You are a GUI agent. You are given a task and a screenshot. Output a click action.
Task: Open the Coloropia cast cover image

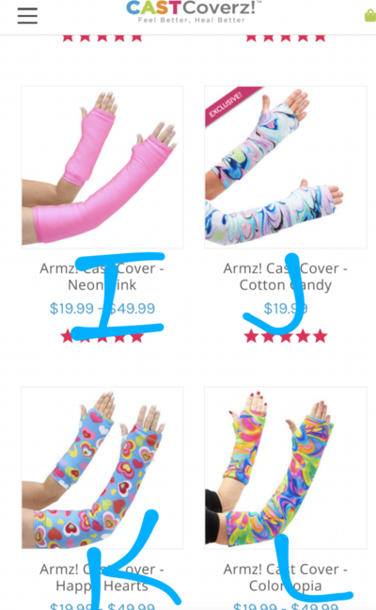[286, 468]
